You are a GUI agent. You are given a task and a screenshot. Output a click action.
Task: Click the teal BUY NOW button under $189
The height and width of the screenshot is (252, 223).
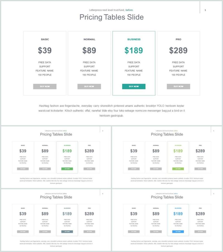134,86
